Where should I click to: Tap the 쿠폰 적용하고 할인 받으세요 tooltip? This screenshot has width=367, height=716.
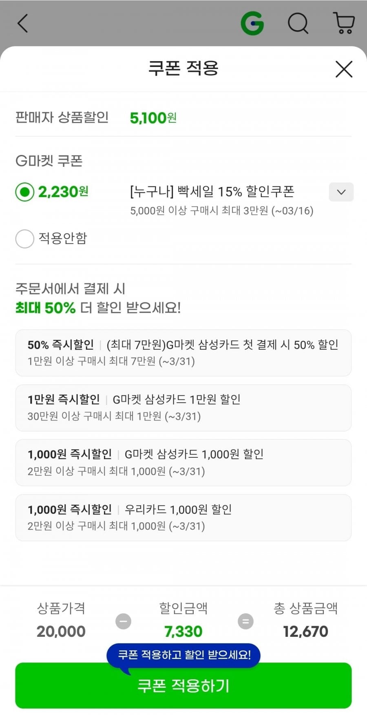pyautogui.click(x=184, y=655)
